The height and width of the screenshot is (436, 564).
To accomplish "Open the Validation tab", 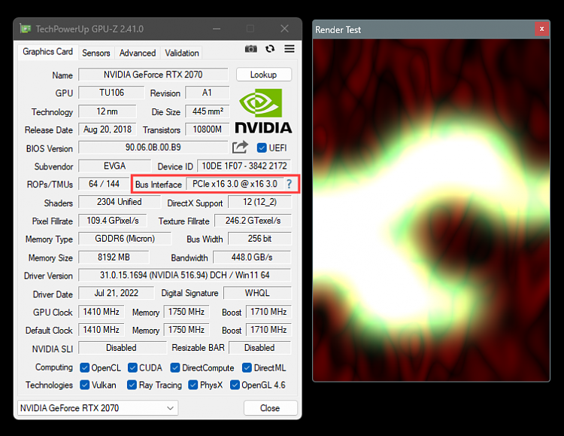I will [x=182, y=53].
